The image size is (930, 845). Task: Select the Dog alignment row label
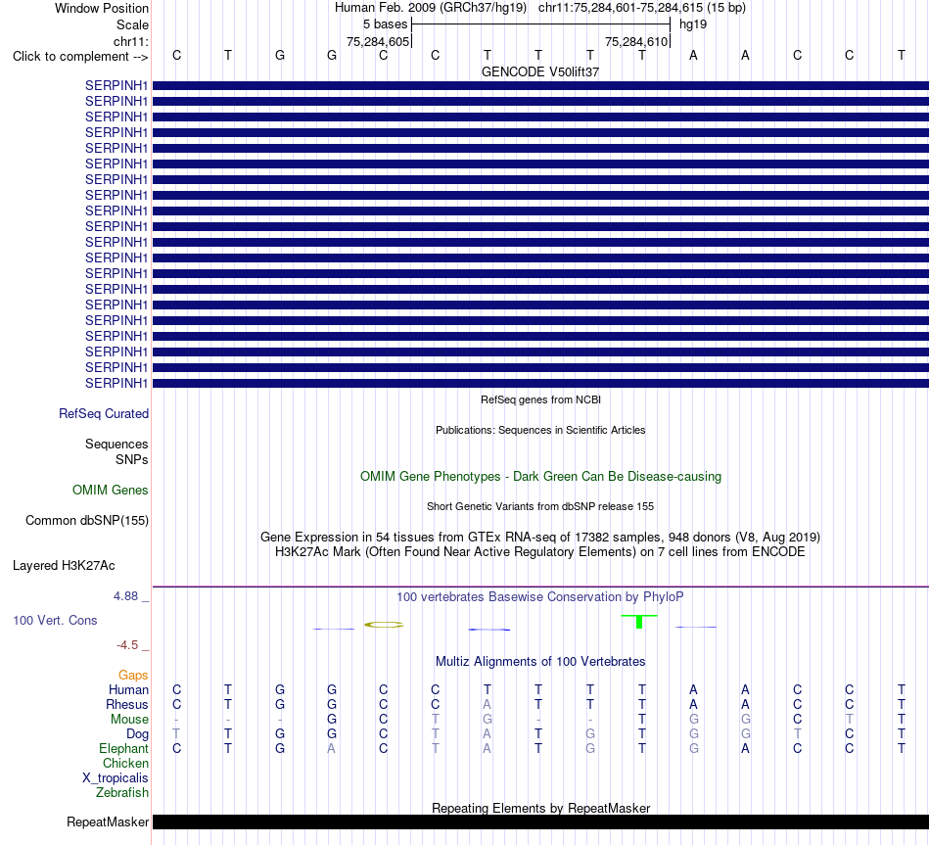point(137,734)
